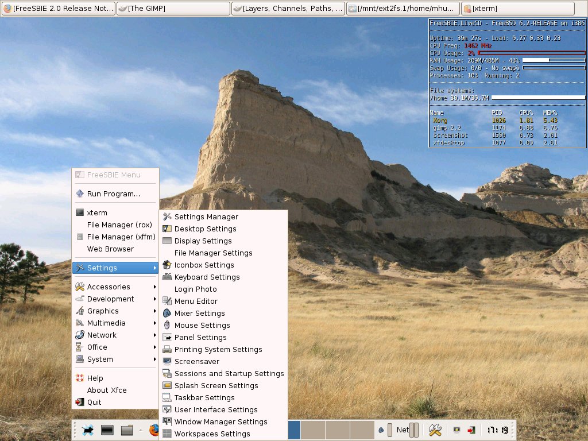Open the settings tools icon in panel

[435, 430]
